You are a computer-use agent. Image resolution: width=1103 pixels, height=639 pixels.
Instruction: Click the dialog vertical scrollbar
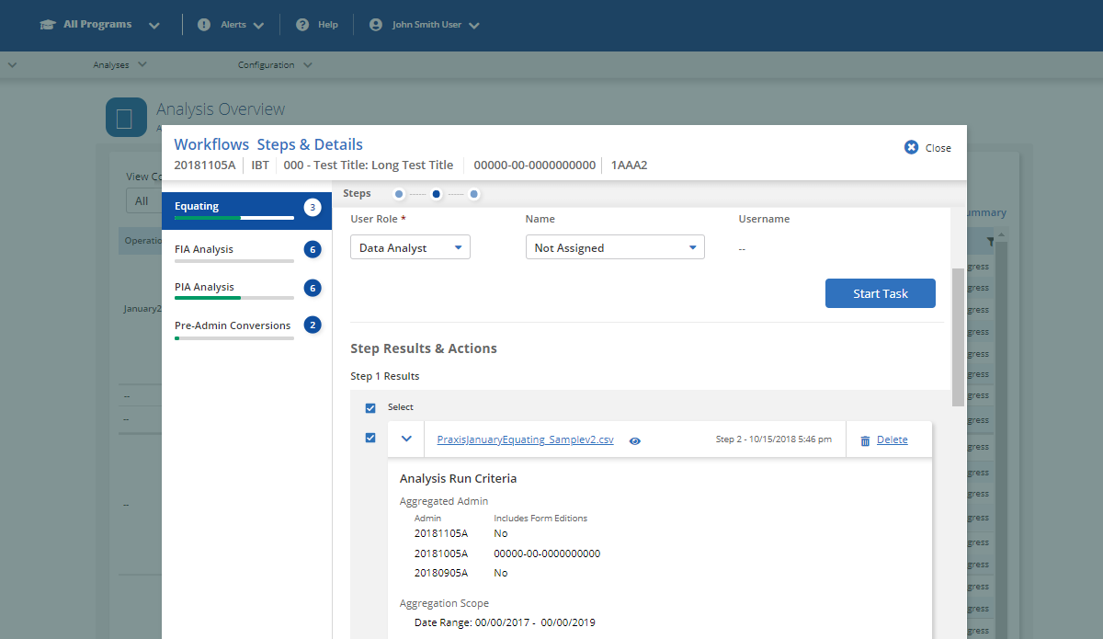tap(958, 337)
